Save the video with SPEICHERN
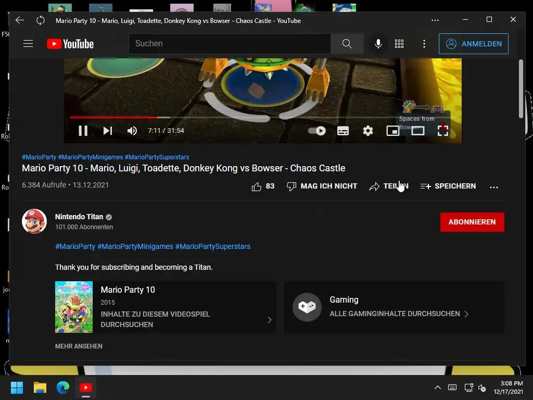Image resolution: width=533 pixels, height=400 pixels. pyautogui.click(x=448, y=186)
